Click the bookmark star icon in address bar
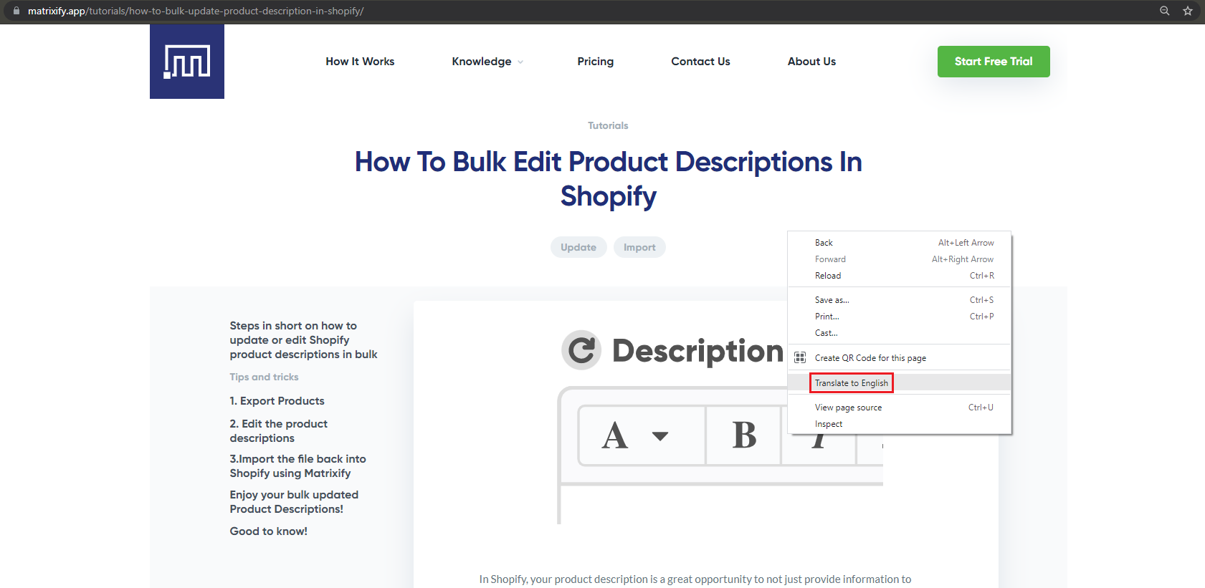Viewport: 1205px width, 588px height. (x=1188, y=11)
